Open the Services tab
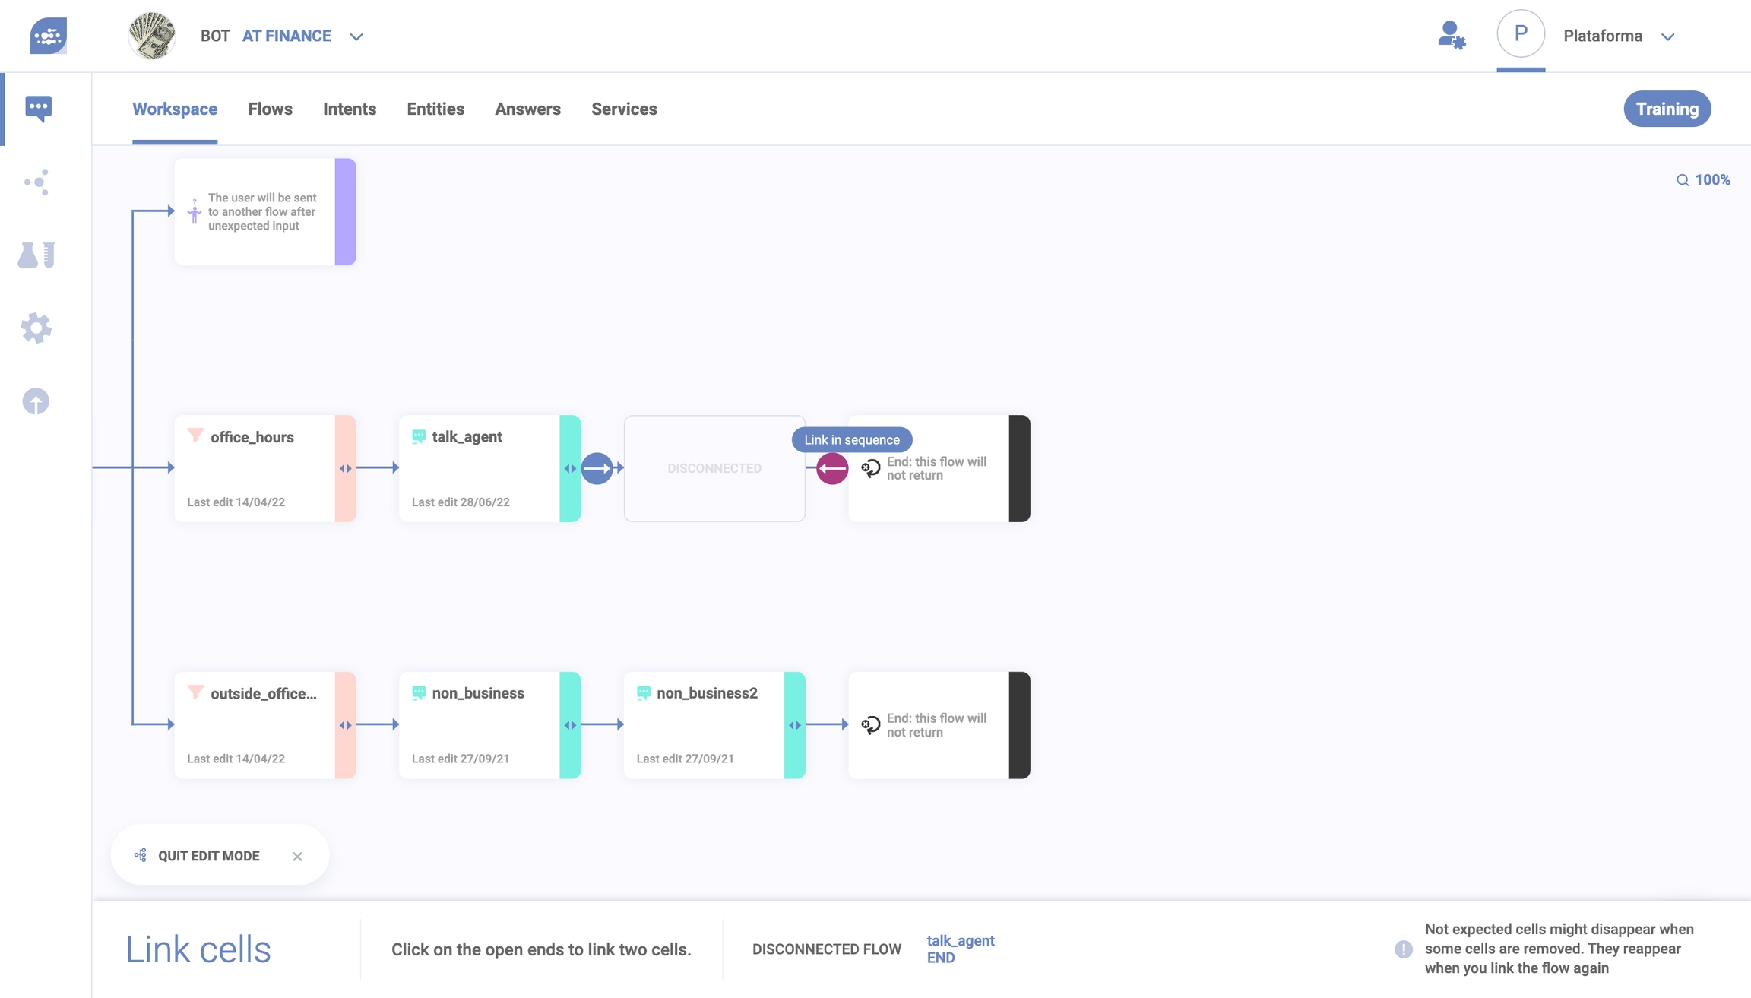The image size is (1751, 998). [x=624, y=109]
